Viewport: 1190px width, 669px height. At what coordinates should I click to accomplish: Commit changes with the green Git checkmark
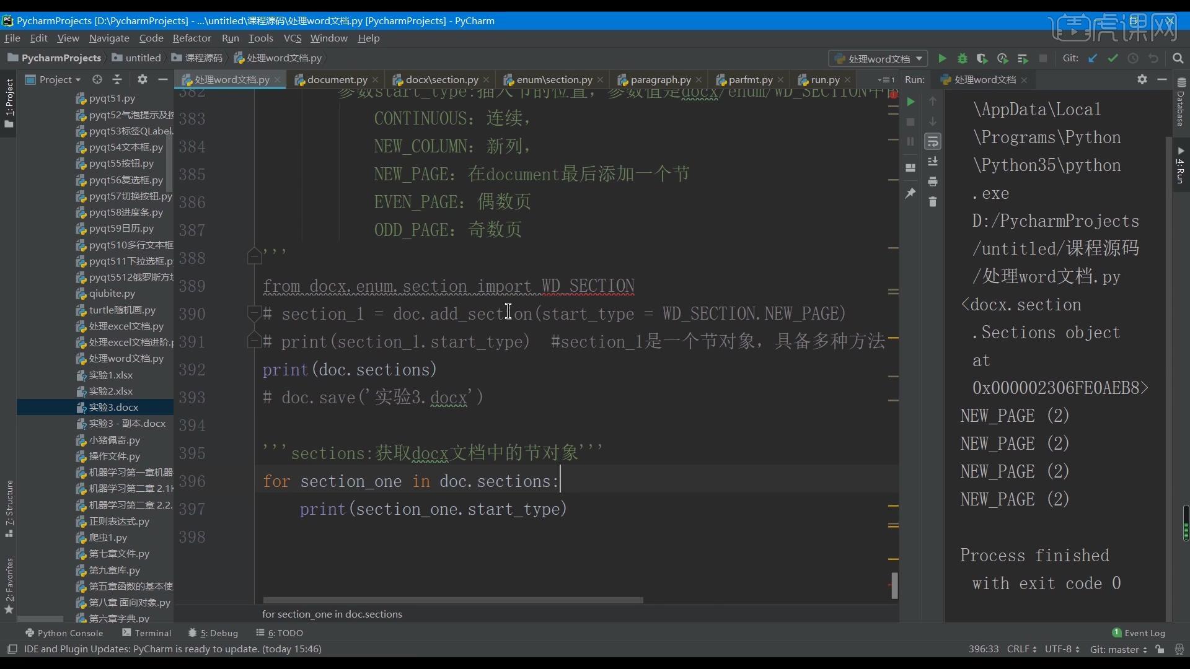coord(1113,58)
